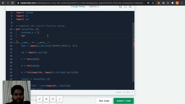Click the 'fptr = open(os.environ...' line
185x104 pixels.
coord(49,46)
